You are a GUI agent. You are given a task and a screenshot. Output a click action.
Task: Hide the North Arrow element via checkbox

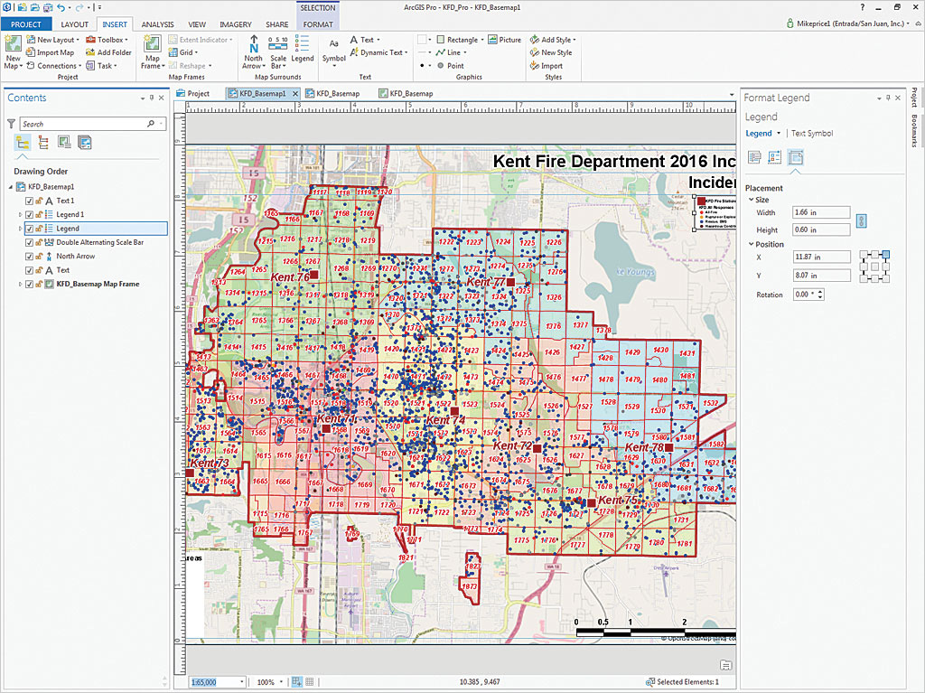30,257
